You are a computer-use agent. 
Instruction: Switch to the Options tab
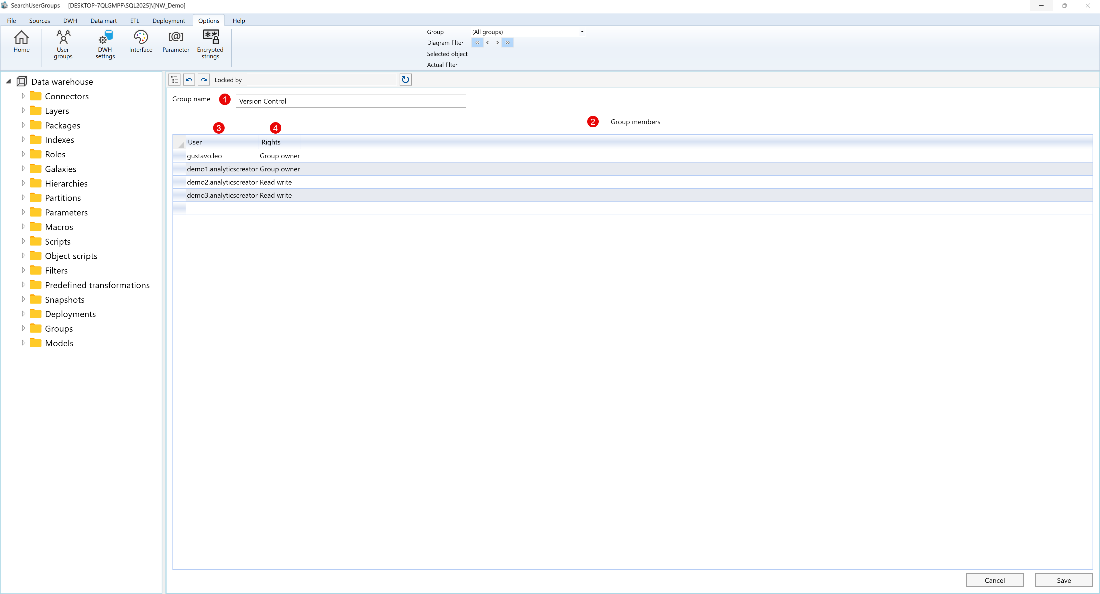[x=208, y=21]
